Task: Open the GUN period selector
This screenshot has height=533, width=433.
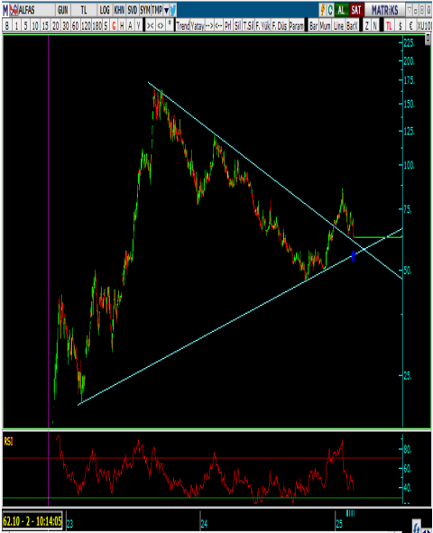Action: point(63,10)
